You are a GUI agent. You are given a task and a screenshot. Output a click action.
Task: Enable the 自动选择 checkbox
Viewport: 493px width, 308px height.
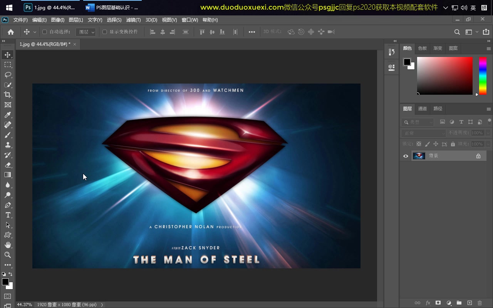click(44, 32)
